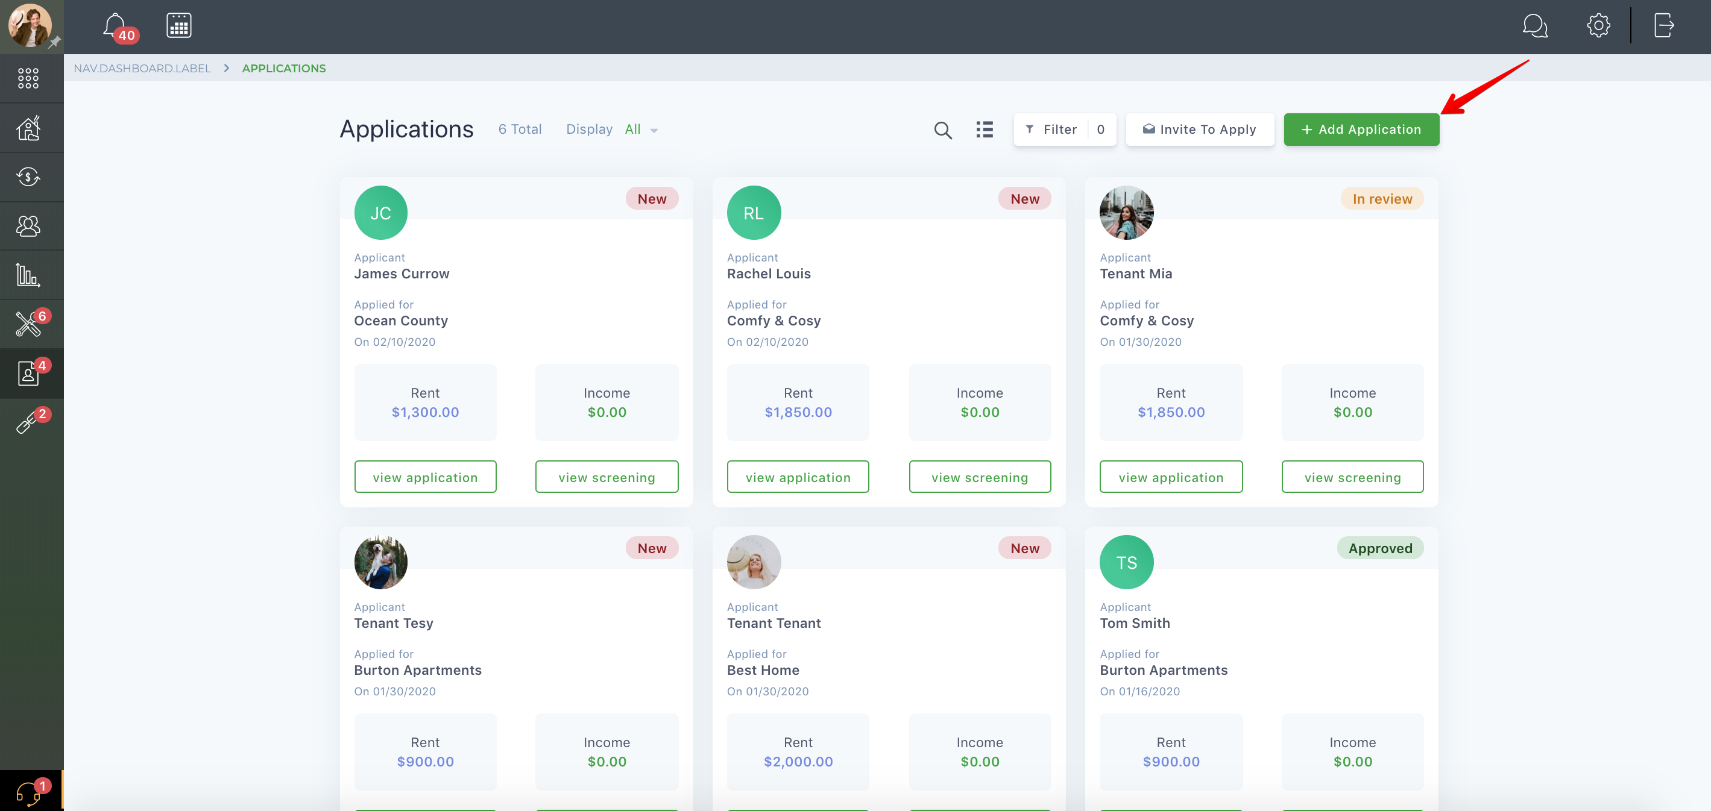Screen dimensions: 1711x811
Task: Expand the Display All dropdown
Action: [x=640, y=130]
